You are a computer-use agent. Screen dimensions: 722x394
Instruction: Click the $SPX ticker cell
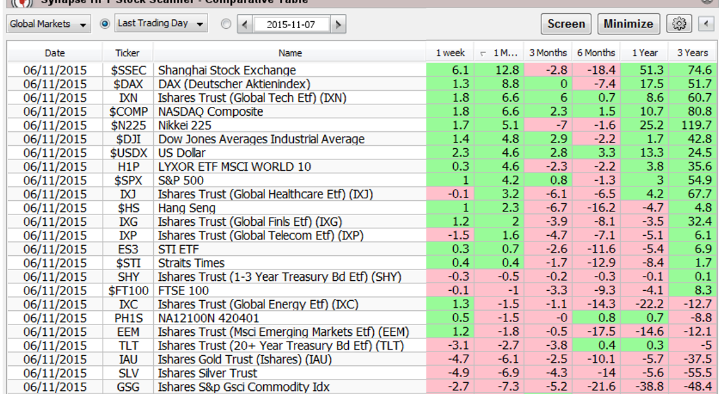point(128,181)
